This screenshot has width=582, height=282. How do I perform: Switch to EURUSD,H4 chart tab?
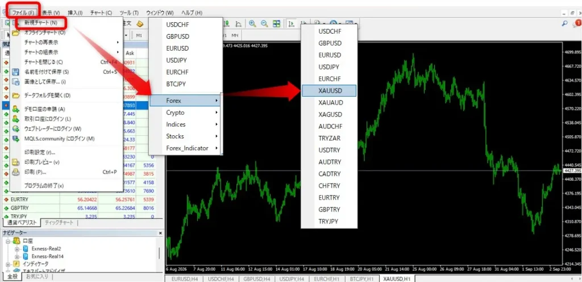[x=184, y=278]
